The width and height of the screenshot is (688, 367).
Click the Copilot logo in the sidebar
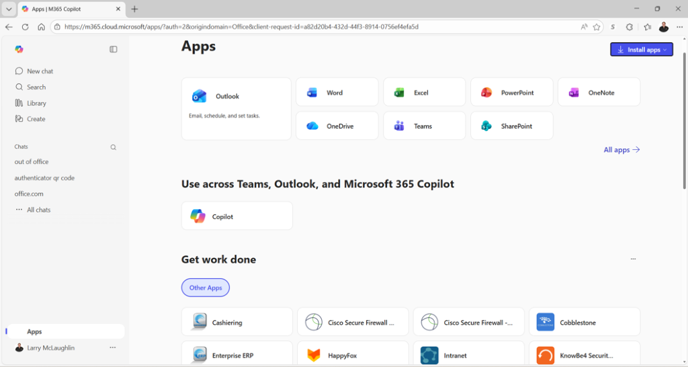point(19,49)
